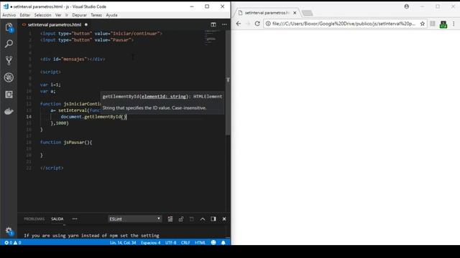The width and height of the screenshot is (460, 258).
Task: Open the Chrome profile icon
Action: pyautogui.click(x=407, y=6)
